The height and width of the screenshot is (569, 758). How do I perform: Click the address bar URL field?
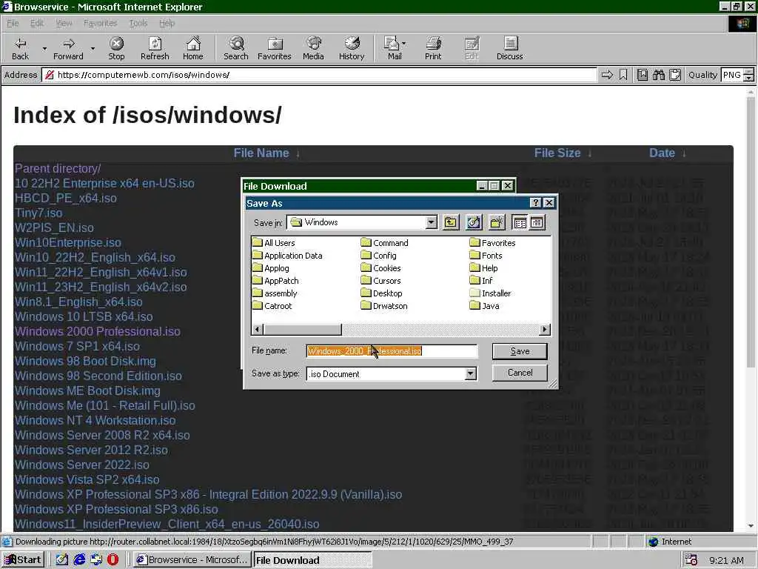tap(319, 75)
